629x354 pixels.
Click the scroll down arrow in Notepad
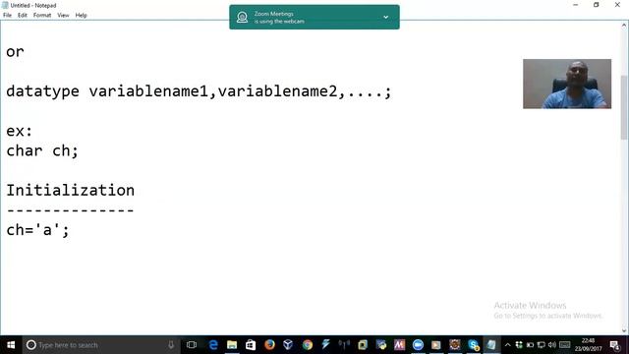624,330
